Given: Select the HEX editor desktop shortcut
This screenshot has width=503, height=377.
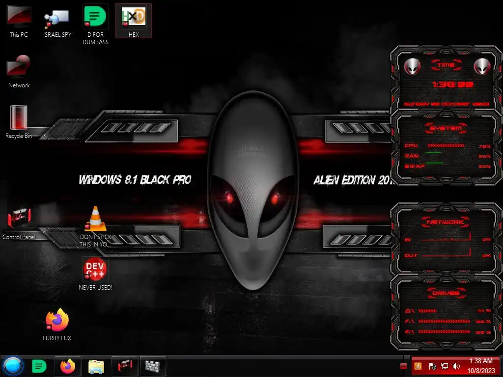Looking at the screenshot, I should [x=134, y=21].
